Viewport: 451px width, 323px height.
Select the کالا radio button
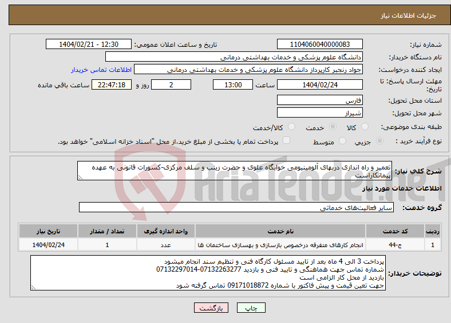coord(365,127)
